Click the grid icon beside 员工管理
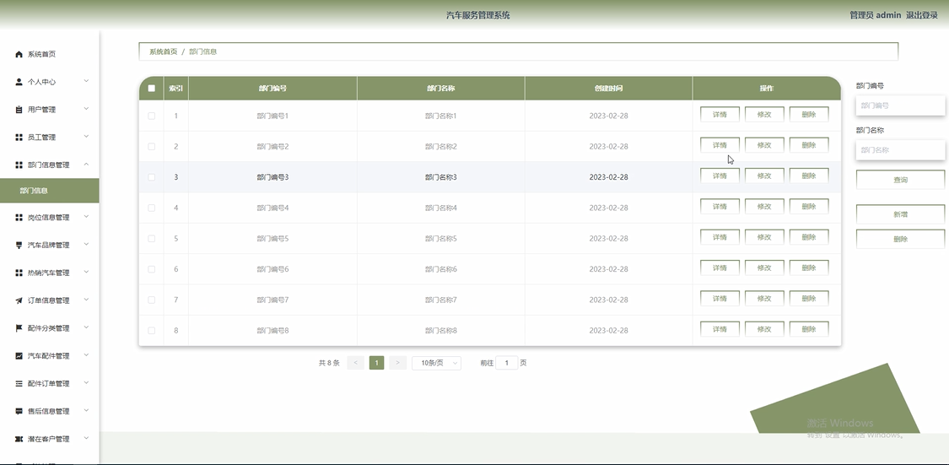Image resolution: width=949 pixels, height=465 pixels. click(x=19, y=138)
